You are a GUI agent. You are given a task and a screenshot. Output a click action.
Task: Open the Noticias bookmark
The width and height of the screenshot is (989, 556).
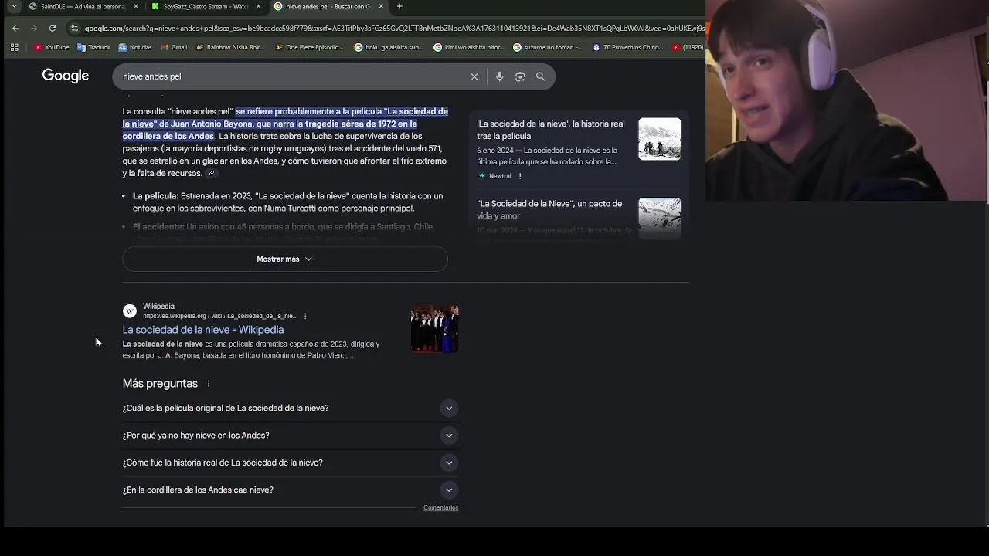(135, 47)
